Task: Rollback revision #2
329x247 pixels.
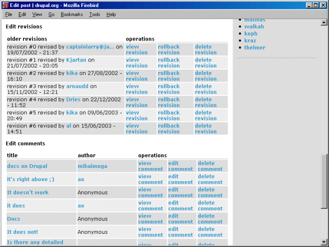Action: tap(169, 76)
